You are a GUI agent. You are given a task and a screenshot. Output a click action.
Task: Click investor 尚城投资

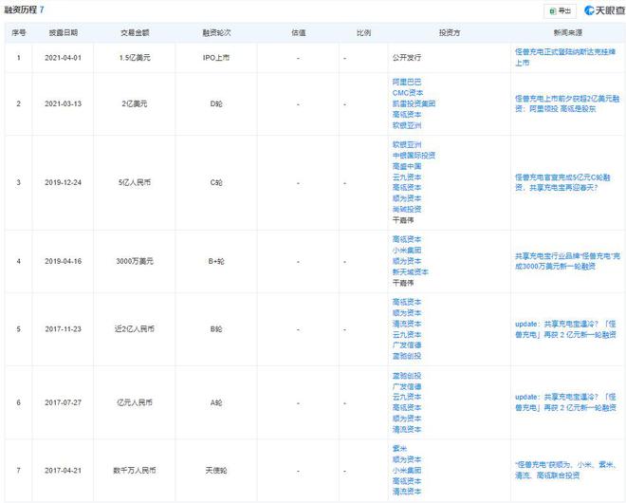point(406,209)
